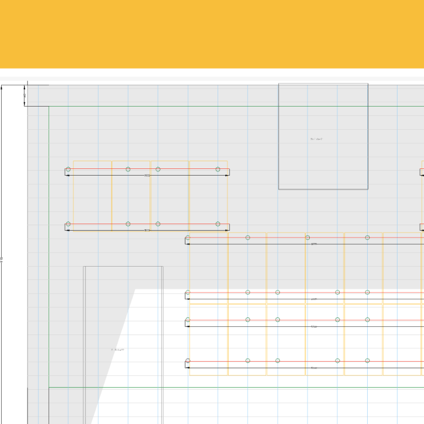Click the dimension label under the second long rail

(x=314, y=299)
